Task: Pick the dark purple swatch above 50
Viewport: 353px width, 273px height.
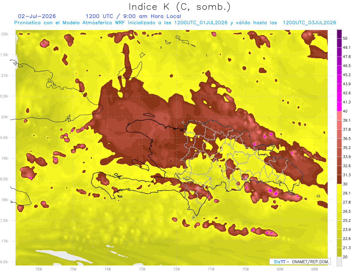Action: click(x=339, y=34)
